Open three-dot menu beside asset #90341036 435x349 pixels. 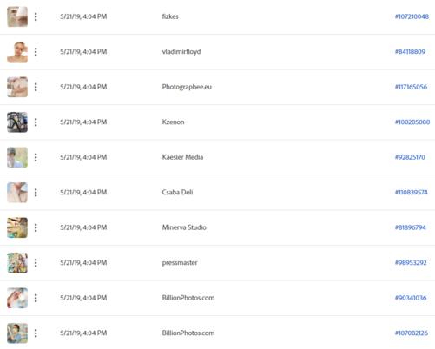[x=36, y=298]
